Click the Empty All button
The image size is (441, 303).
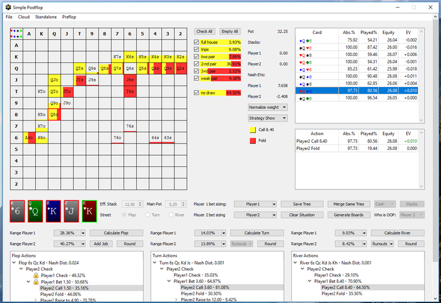(230, 31)
